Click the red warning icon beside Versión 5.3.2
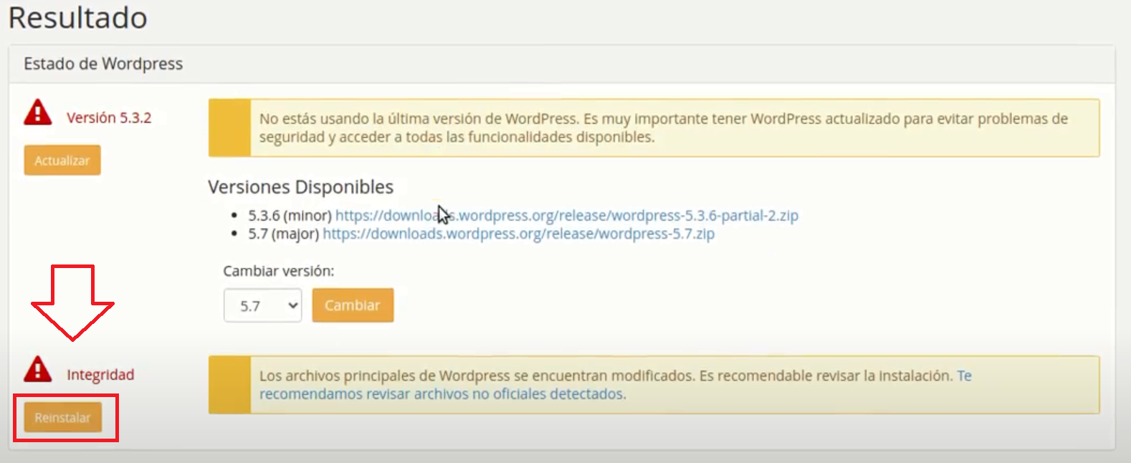Screen dimensions: 1131x463 (37, 113)
